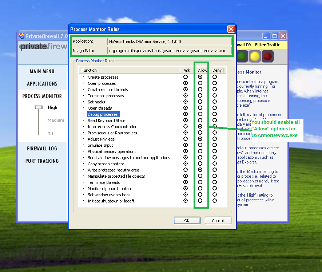Allow Monitor clipboard content
This screenshot has height=272, width=322.
(x=200, y=188)
